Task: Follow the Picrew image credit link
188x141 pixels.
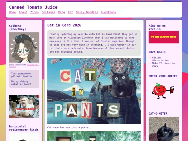Action: tap(32, 65)
